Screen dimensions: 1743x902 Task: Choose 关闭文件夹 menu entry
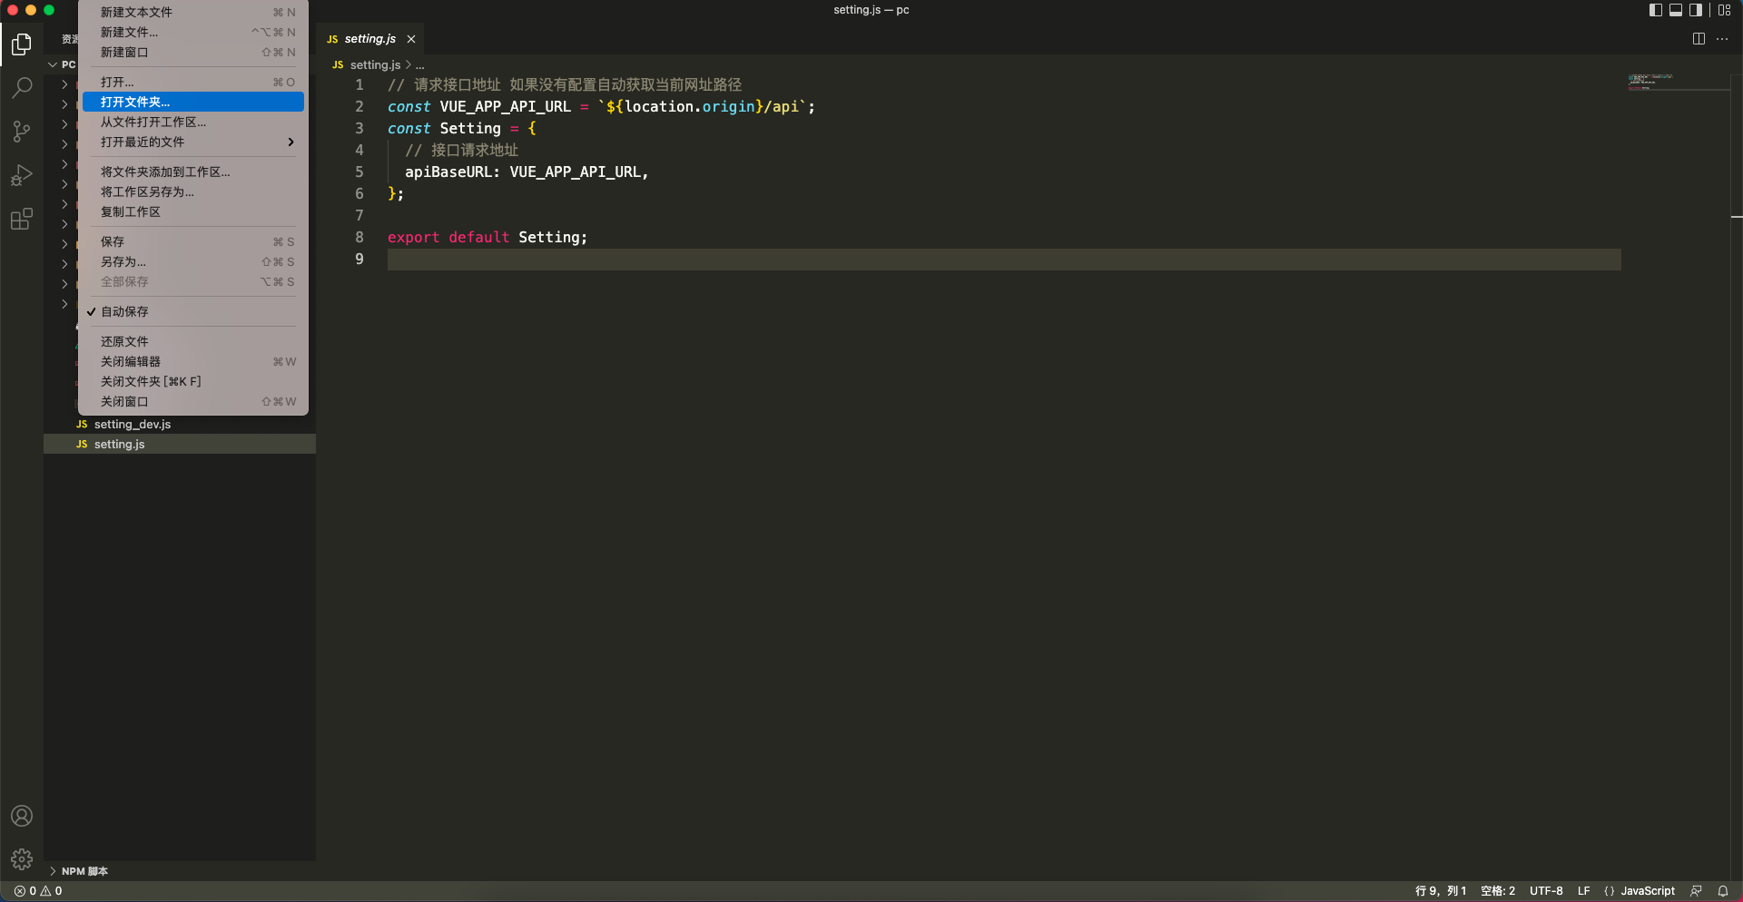click(192, 382)
